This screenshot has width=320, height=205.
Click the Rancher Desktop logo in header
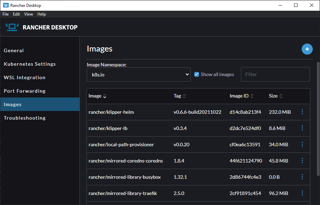click(x=12, y=27)
